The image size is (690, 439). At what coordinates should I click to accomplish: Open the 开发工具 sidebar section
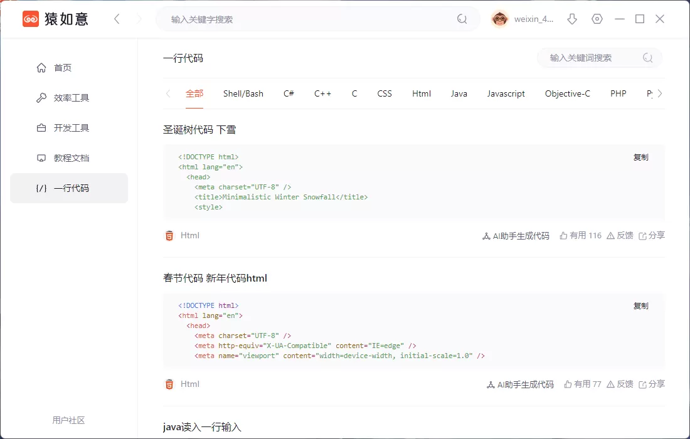click(x=69, y=127)
